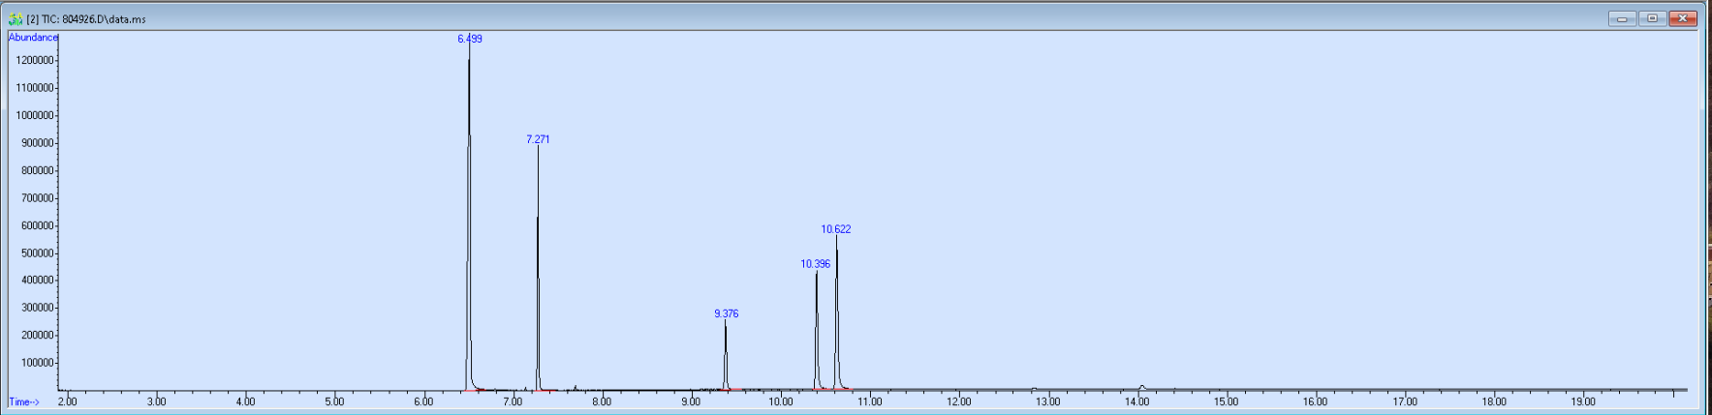
Task: Close the TIC 804926.D window
Action: pos(1683,18)
